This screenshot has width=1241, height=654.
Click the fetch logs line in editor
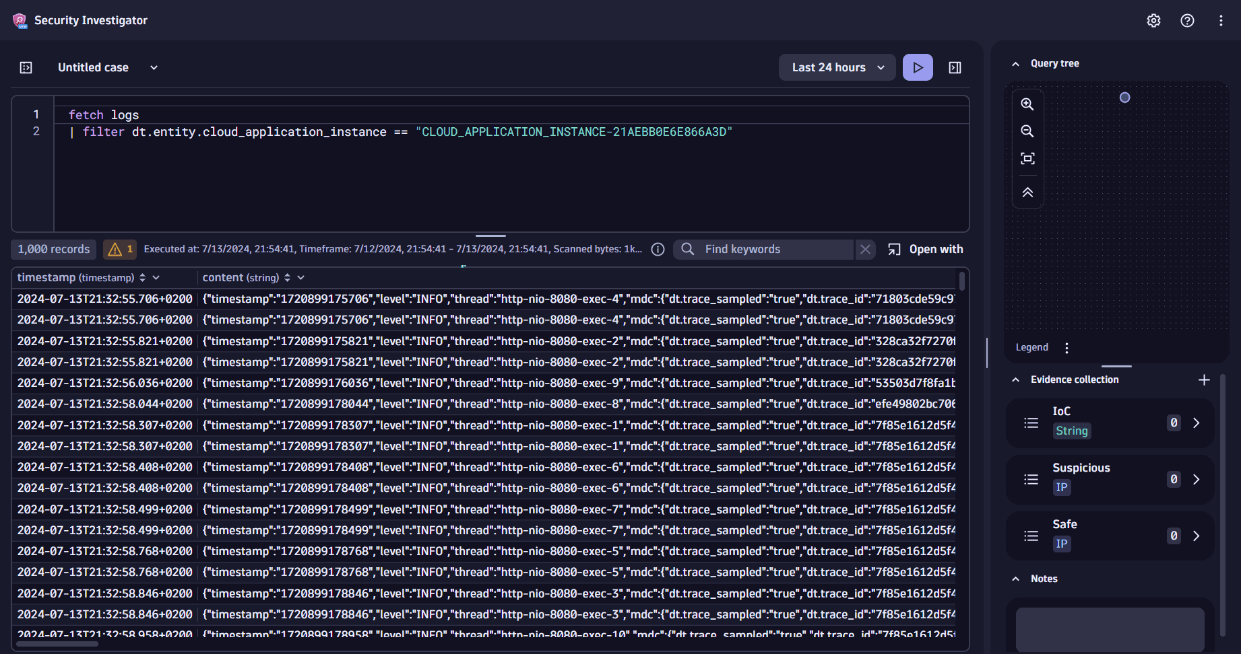(104, 116)
